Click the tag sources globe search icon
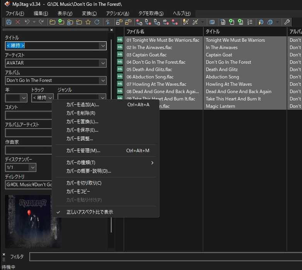 click(x=270, y=22)
